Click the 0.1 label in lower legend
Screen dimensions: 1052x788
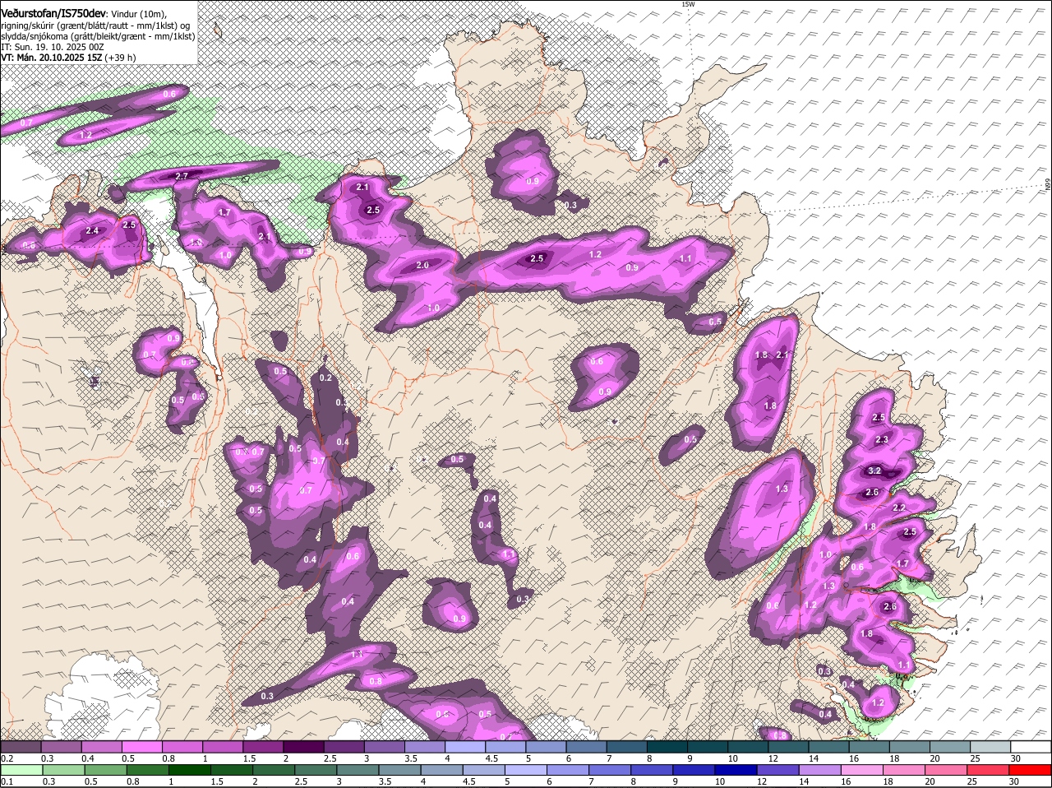point(7,782)
